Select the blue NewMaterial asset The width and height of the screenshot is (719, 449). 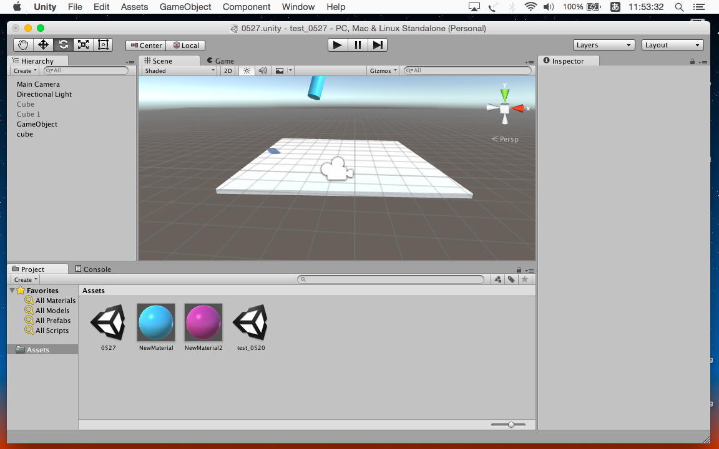(156, 327)
